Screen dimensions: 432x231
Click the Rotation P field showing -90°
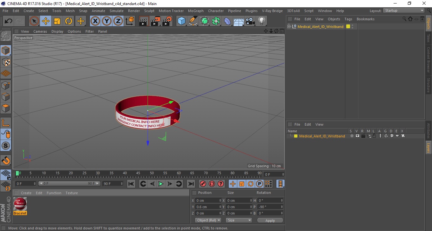click(270, 207)
